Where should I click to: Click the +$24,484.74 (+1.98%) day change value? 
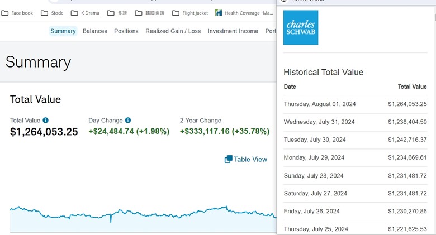tap(129, 131)
